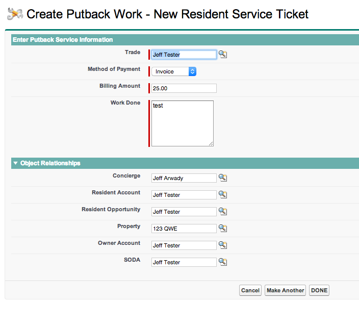
Task: Click the Make Another button
Action: (x=285, y=290)
